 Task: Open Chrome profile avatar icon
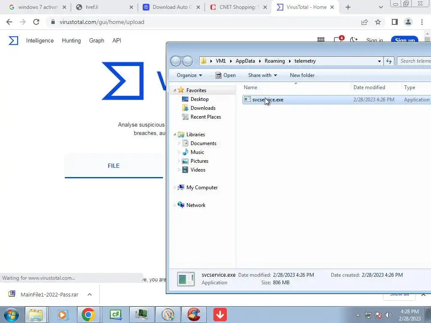coord(408,22)
